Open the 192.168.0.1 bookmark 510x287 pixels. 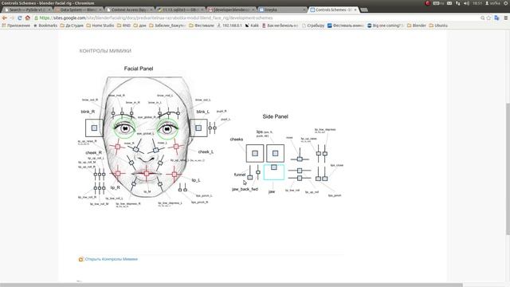[229, 26]
